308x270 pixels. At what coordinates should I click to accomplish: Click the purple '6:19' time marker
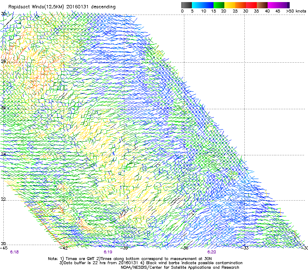coord(108,252)
